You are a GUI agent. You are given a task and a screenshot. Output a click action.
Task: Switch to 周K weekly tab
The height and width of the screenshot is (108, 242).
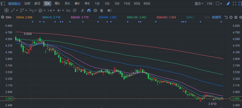[x=57, y=3]
